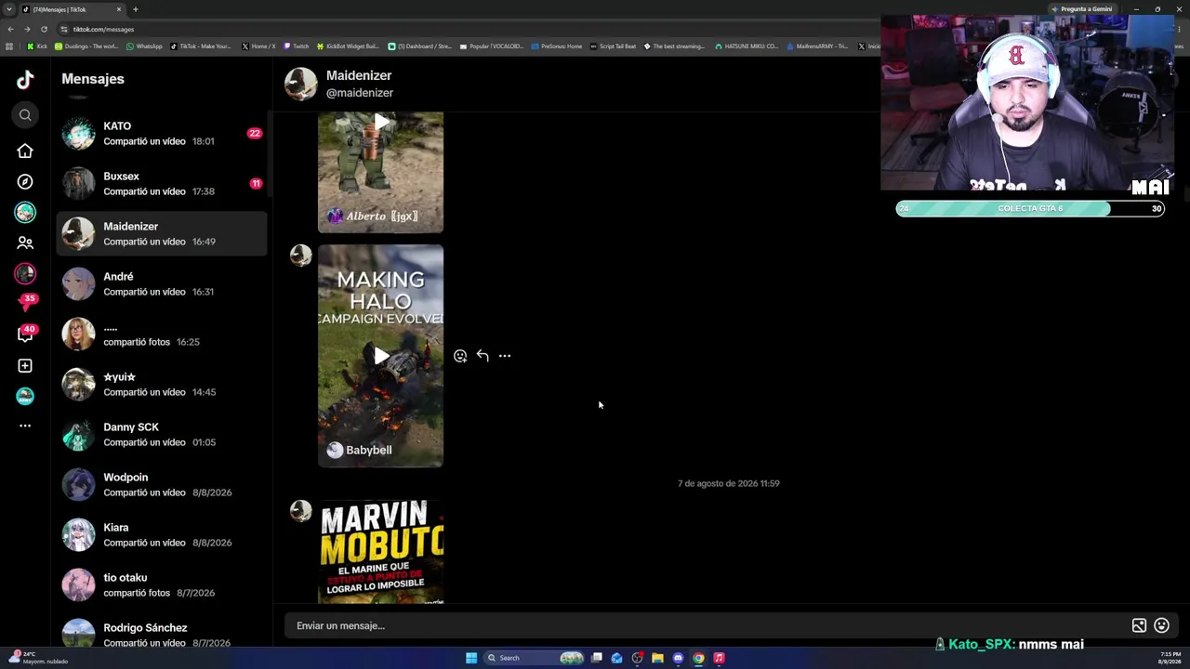The width and height of the screenshot is (1190, 669).
Task: Click the browser reload button
Action: [x=44, y=29]
